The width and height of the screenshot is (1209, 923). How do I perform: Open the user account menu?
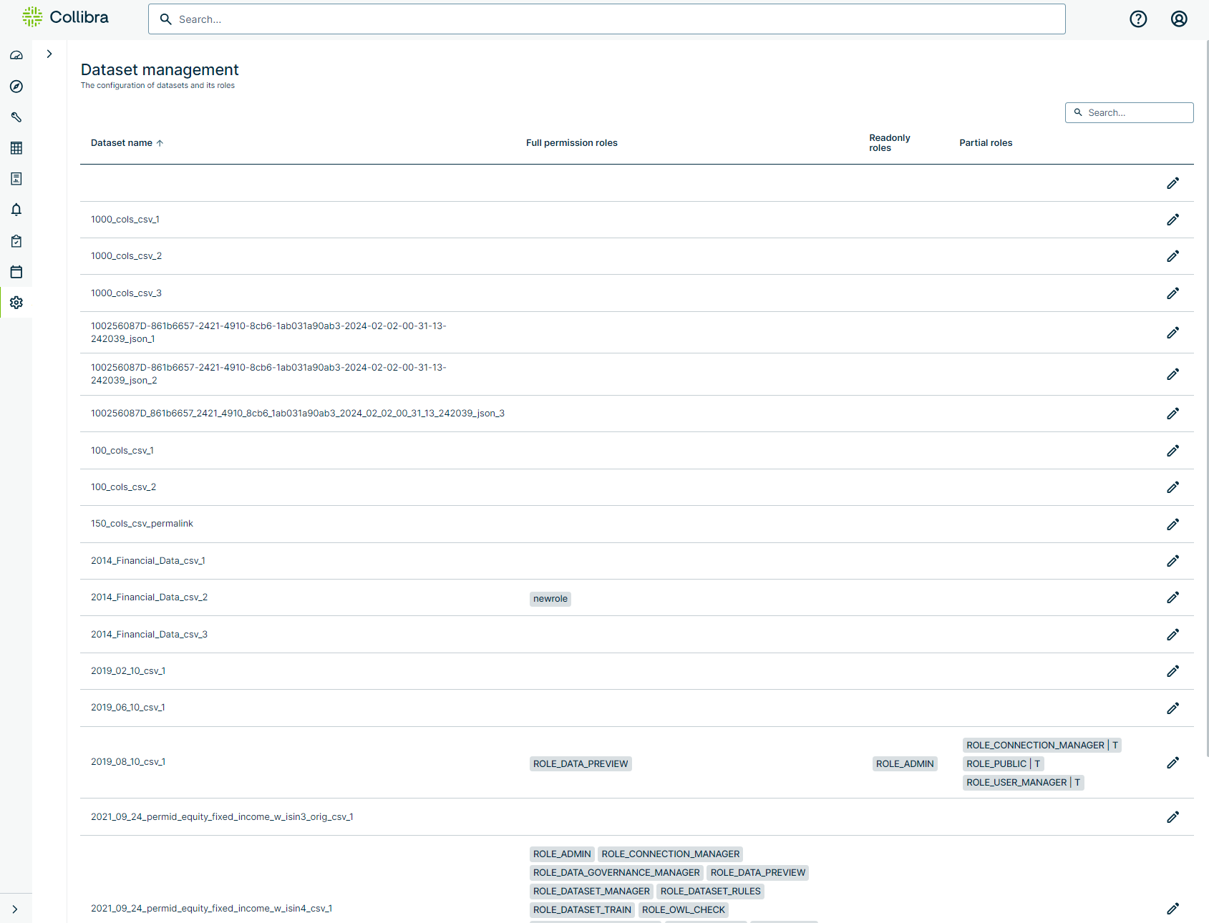coord(1178,19)
